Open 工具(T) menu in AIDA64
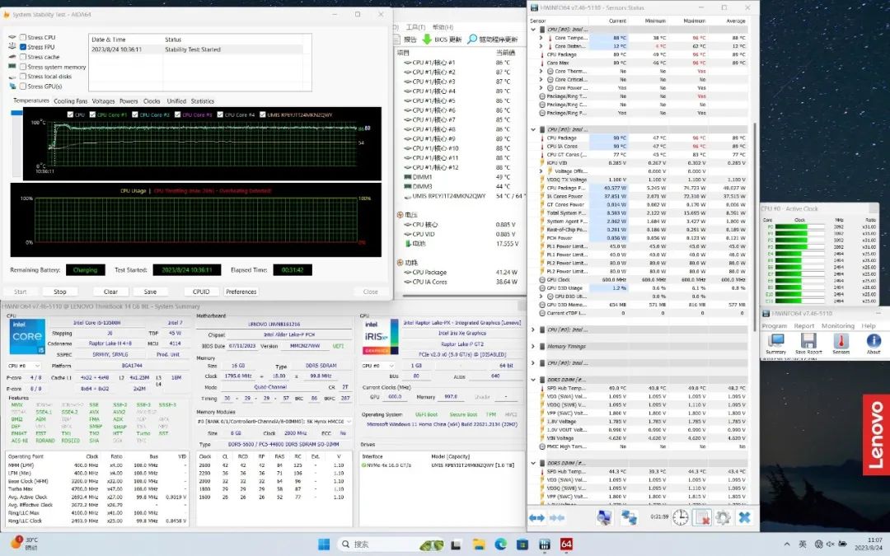This screenshot has height=556, width=890. (x=415, y=27)
